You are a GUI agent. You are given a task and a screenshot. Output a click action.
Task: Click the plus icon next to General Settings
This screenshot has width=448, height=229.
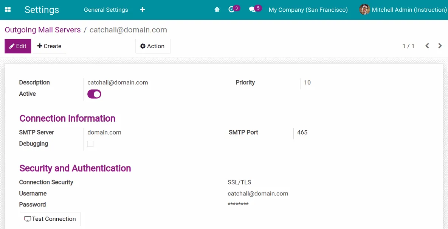click(x=142, y=10)
